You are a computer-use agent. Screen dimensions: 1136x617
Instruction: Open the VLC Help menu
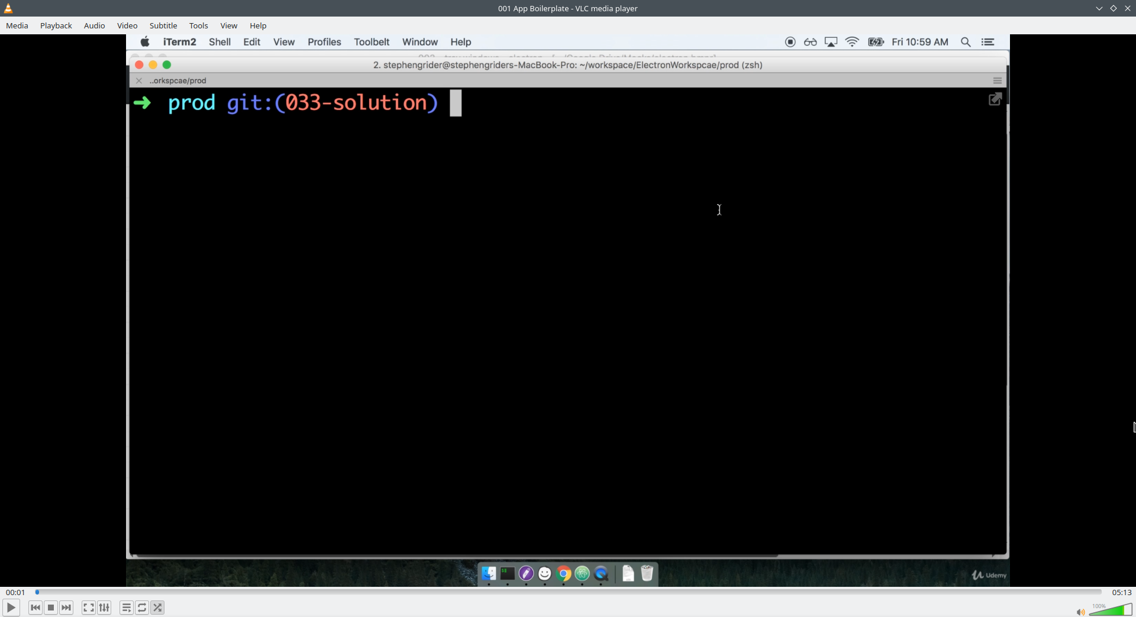(258, 25)
